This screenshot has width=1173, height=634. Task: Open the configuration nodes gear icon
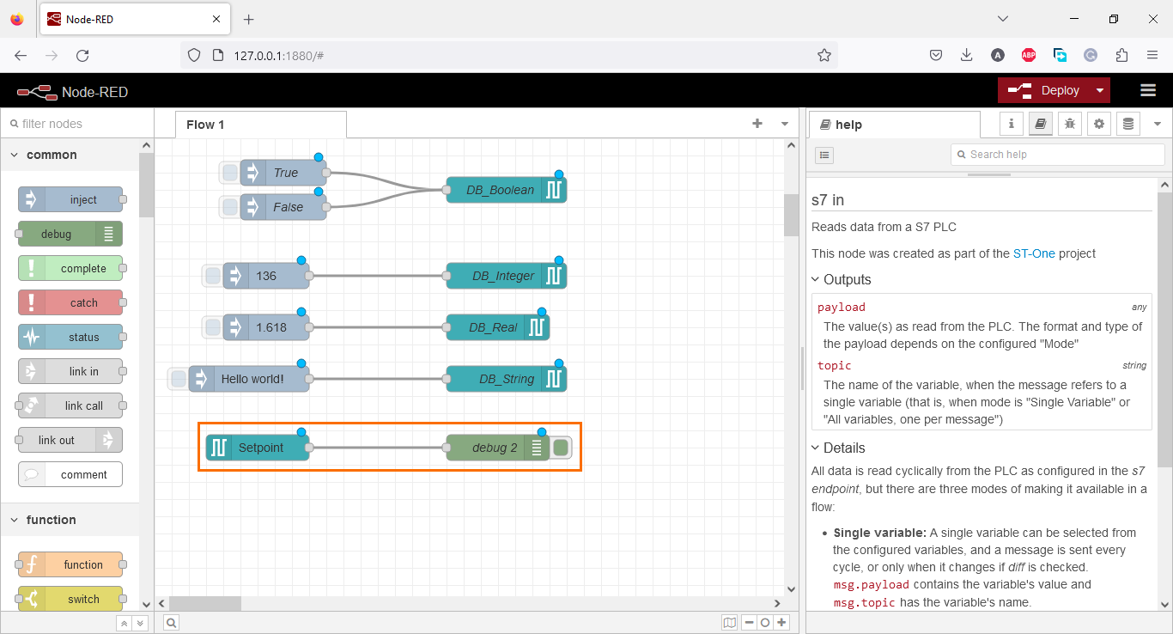click(1099, 124)
